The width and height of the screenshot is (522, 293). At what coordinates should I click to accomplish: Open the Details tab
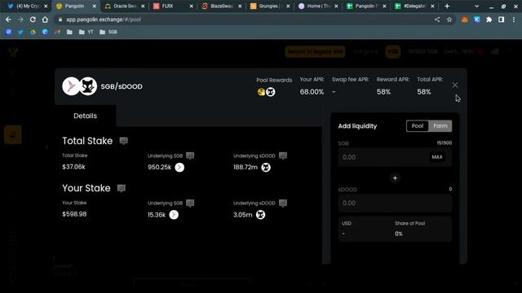[x=85, y=116]
